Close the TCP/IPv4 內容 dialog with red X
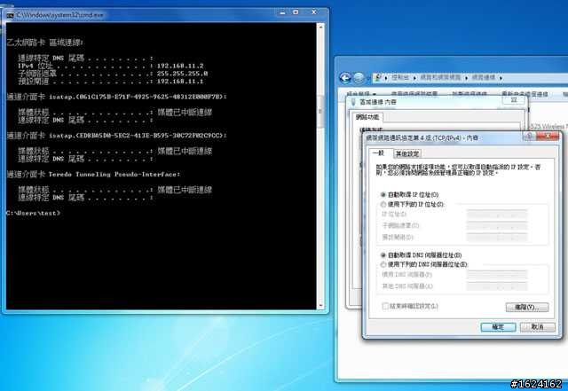The image size is (568, 391). [x=548, y=137]
